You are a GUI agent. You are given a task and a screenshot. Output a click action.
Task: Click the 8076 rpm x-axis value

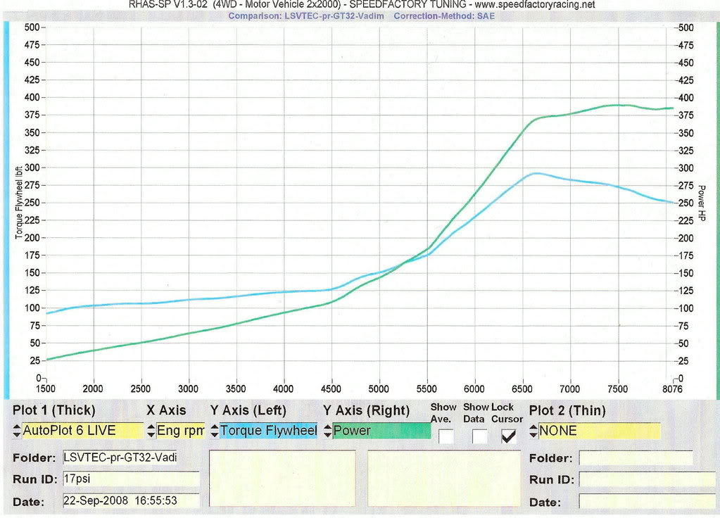672,389
